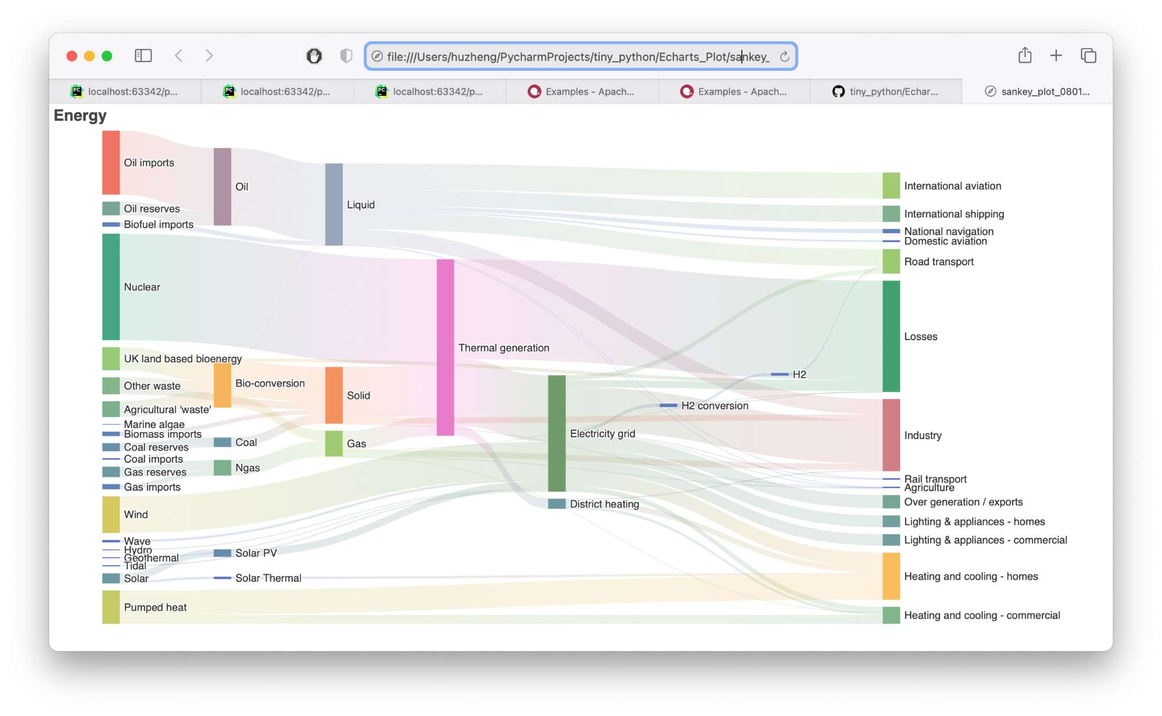This screenshot has height=716, width=1162.
Task: Select the red Oil imports node swatch
Action: (x=110, y=163)
